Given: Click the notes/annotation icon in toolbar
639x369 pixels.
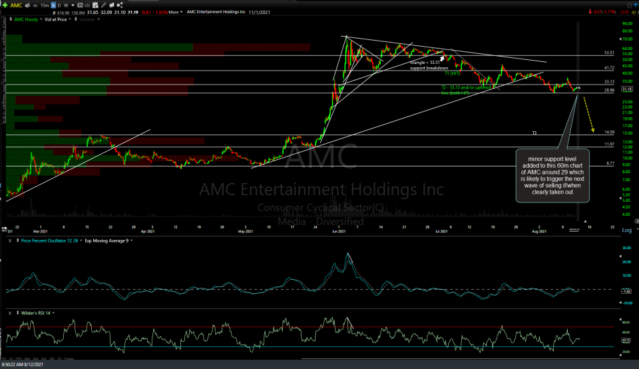Looking at the screenshot, I should click(x=112, y=5).
